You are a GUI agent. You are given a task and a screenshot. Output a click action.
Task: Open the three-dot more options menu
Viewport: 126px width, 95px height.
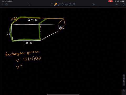point(120,4)
